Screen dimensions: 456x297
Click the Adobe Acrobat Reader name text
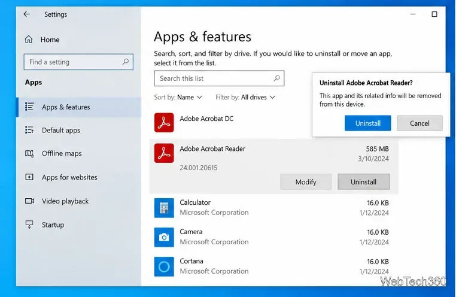[212, 148]
